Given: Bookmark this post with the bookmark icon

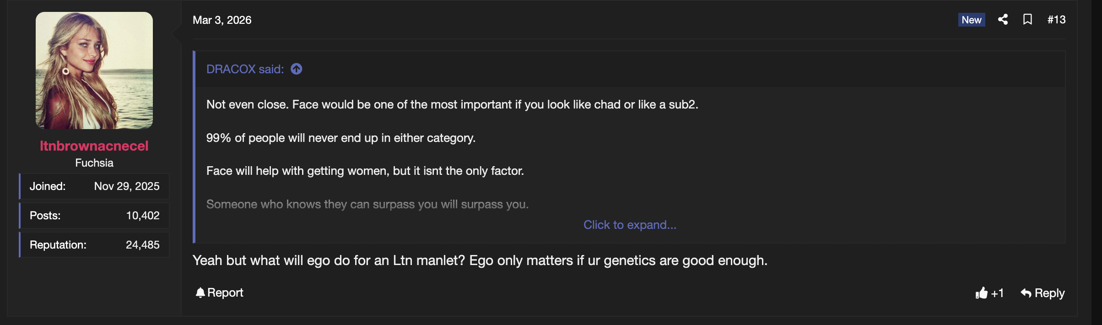Looking at the screenshot, I should point(1027,19).
